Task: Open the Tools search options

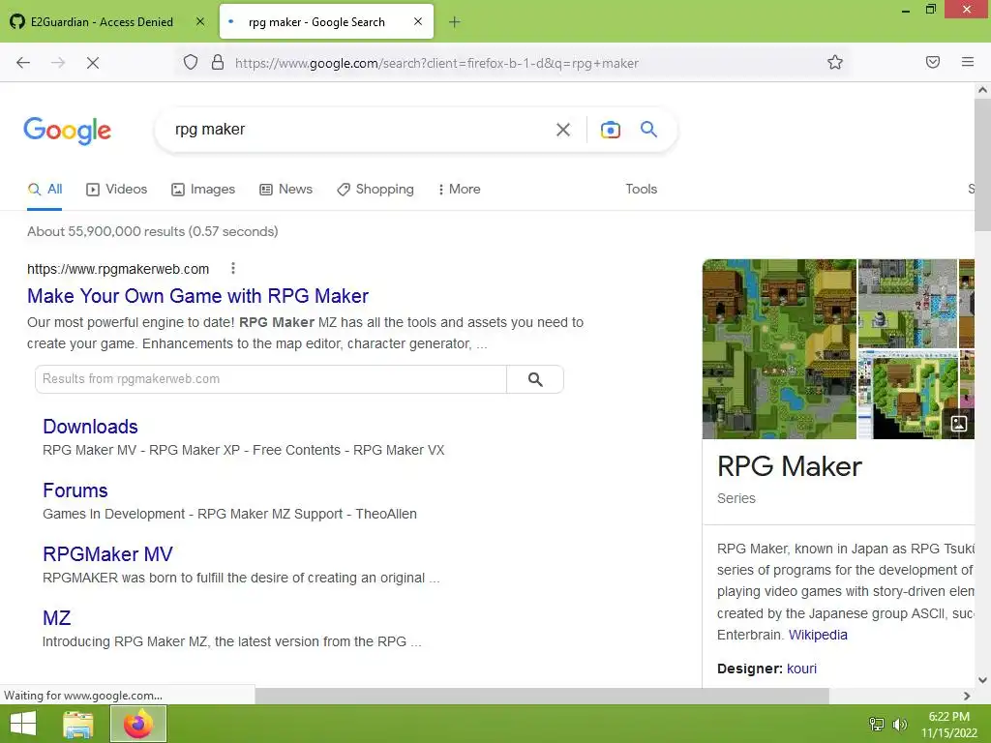Action: coord(642,189)
